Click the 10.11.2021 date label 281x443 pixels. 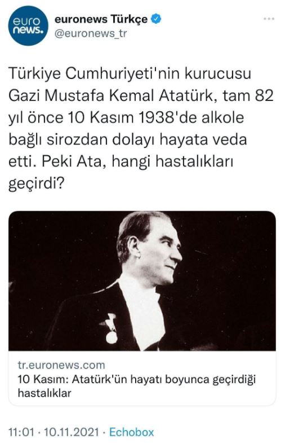72,432
